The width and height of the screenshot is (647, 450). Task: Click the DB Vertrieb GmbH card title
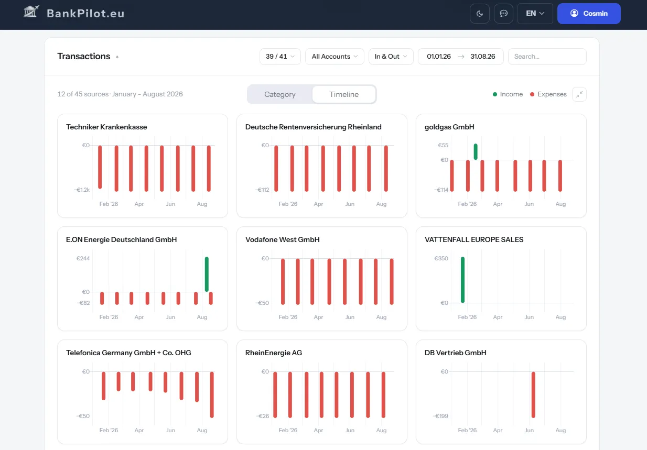[456, 353]
